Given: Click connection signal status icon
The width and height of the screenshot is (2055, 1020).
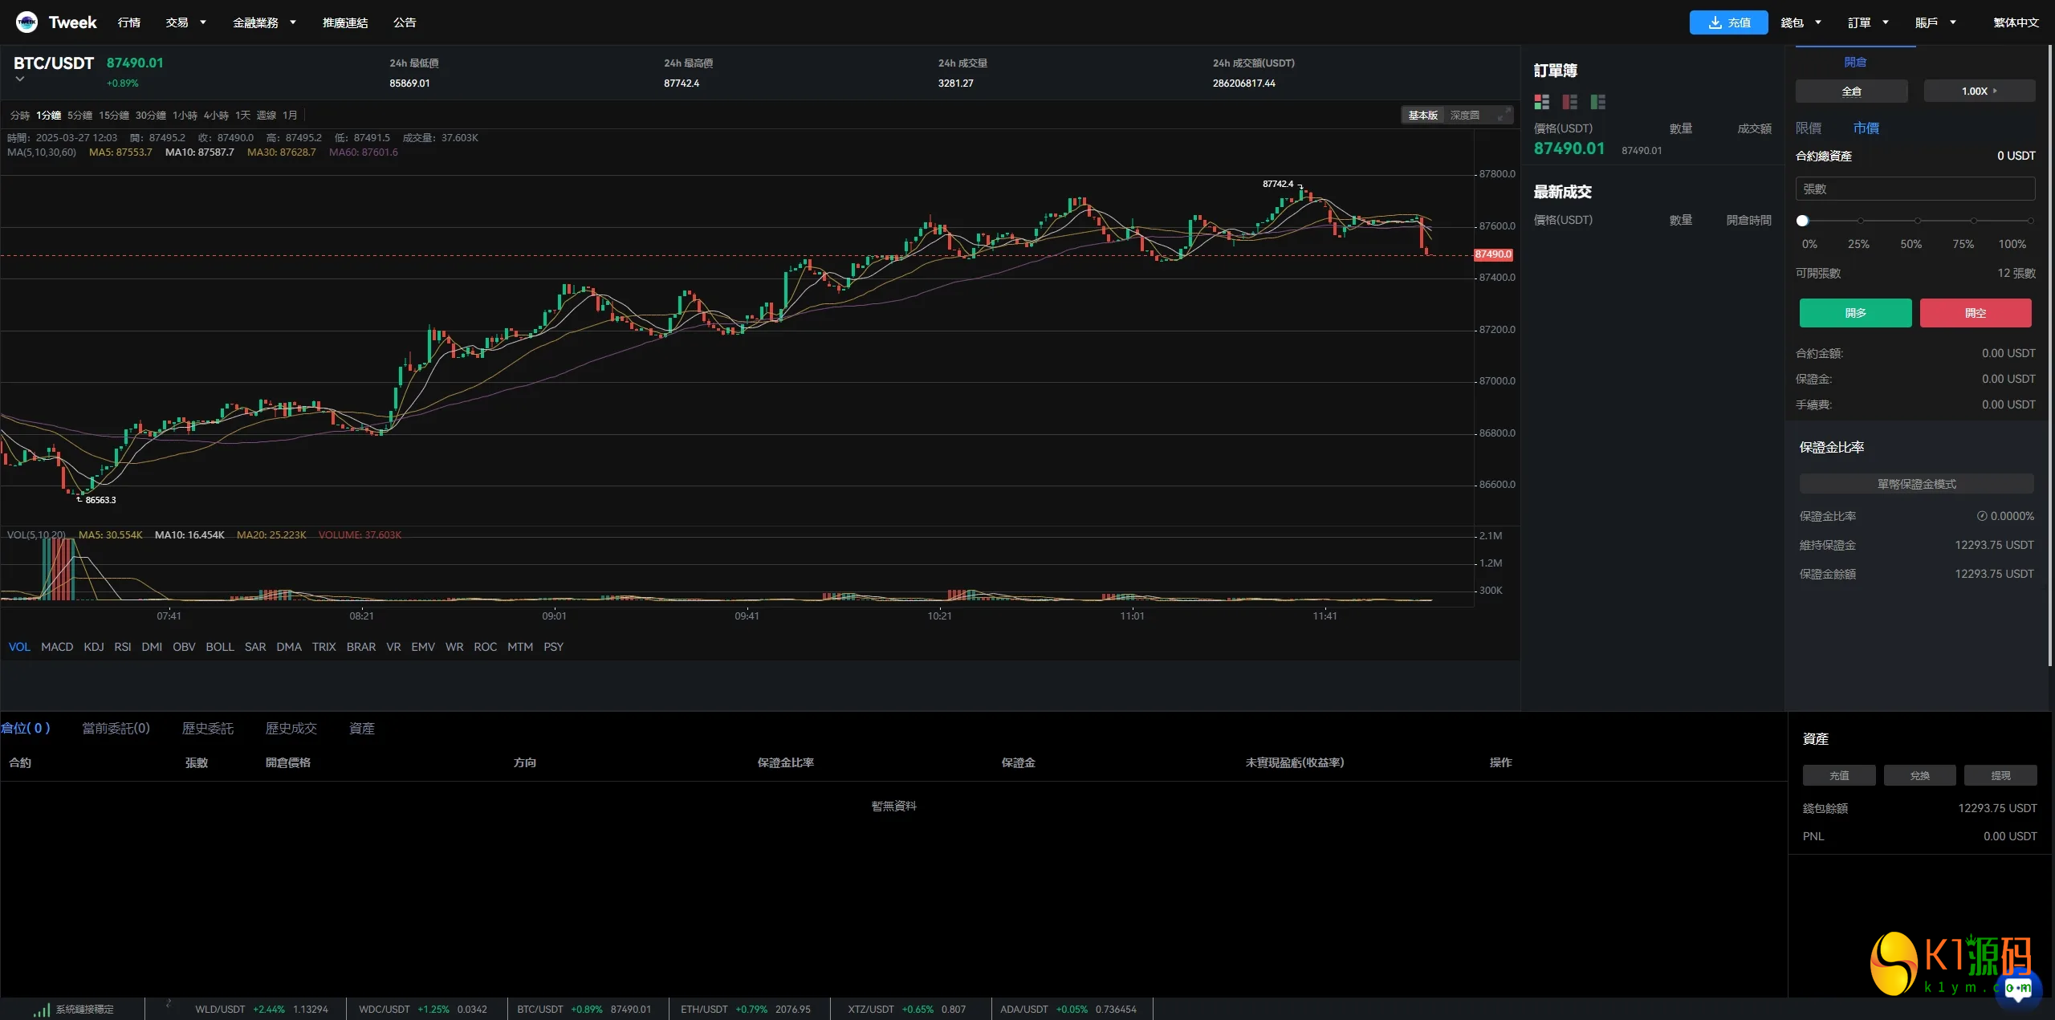Looking at the screenshot, I should 41,1010.
